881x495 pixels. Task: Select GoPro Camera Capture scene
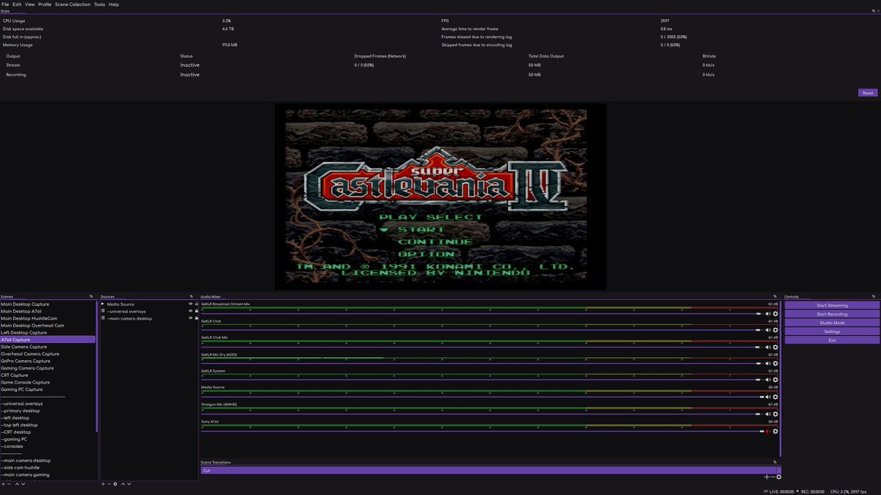click(x=48, y=361)
